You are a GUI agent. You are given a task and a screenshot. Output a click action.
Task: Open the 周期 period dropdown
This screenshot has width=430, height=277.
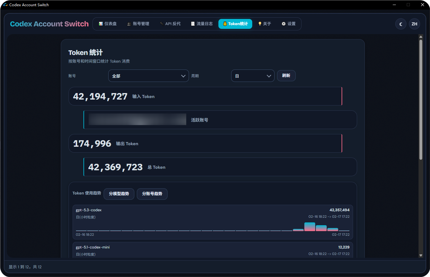click(x=253, y=76)
